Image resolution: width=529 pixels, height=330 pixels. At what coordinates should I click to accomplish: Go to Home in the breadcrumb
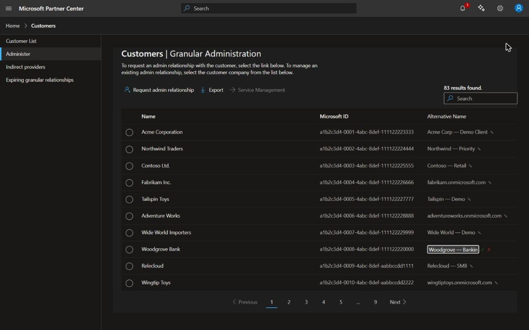(x=13, y=26)
